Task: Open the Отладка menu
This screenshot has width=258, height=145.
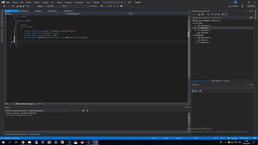Action: click(x=45, y=2)
